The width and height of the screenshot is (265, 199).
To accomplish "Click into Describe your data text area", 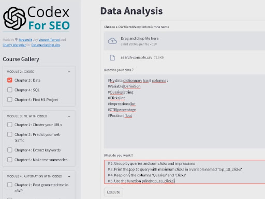I will pos(184,111).
